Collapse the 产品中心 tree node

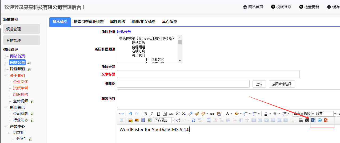pos(6,127)
